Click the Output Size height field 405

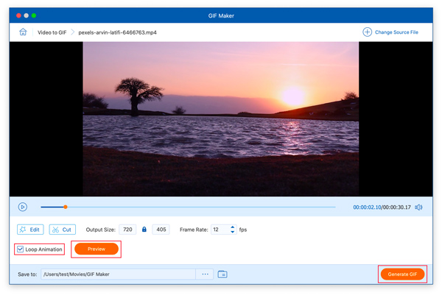pos(161,230)
